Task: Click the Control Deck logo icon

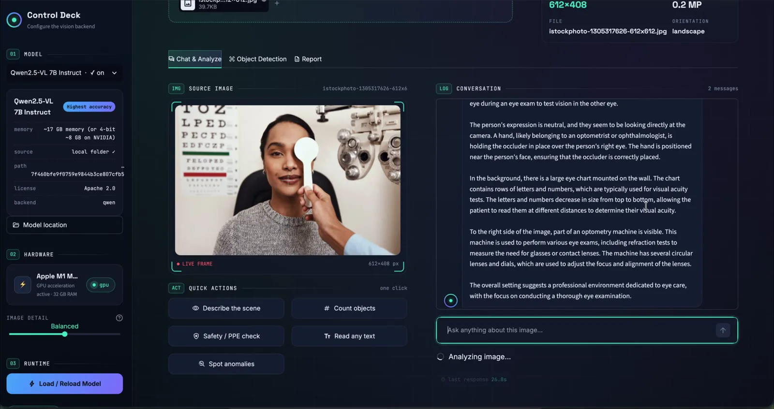Action: tap(14, 20)
